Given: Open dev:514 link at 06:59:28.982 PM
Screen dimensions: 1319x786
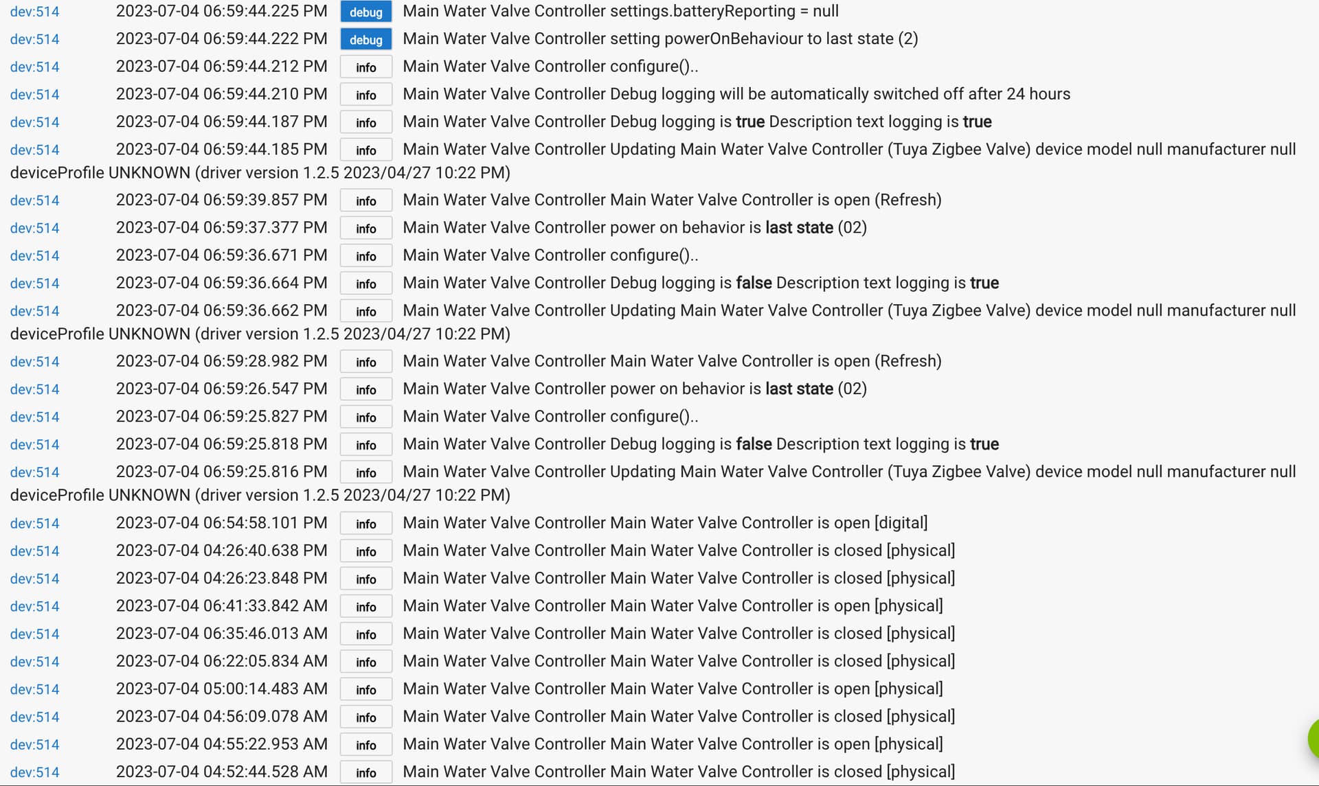Looking at the screenshot, I should pos(34,362).
